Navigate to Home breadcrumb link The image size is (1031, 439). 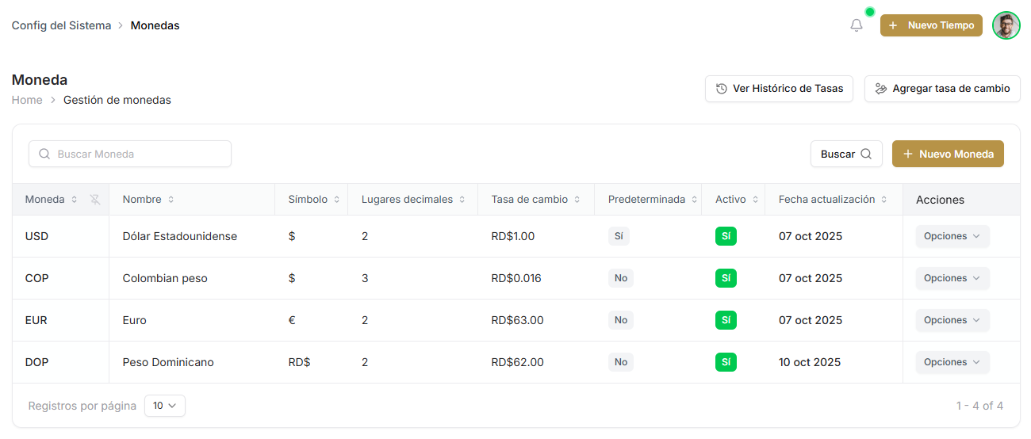(27, 100)
